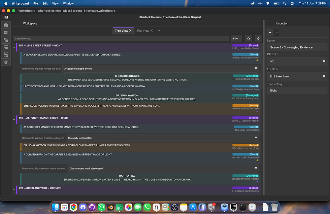The height and width of the screenshot is (214, 330).
Task: Open branch dropdown 'A sealed envelope arrives'
Action: 160,69
